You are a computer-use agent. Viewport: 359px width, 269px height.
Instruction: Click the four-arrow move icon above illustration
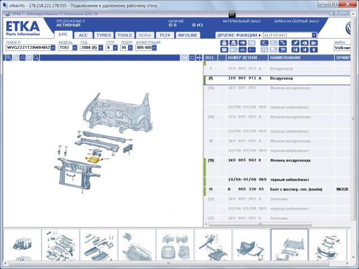tap(199, 58)
